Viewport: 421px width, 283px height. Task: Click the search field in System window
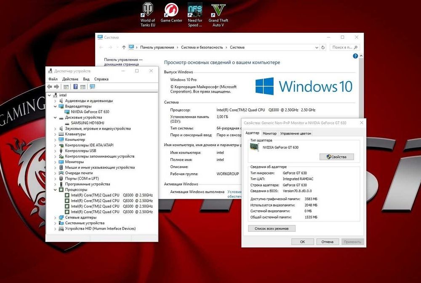[345, 48]
